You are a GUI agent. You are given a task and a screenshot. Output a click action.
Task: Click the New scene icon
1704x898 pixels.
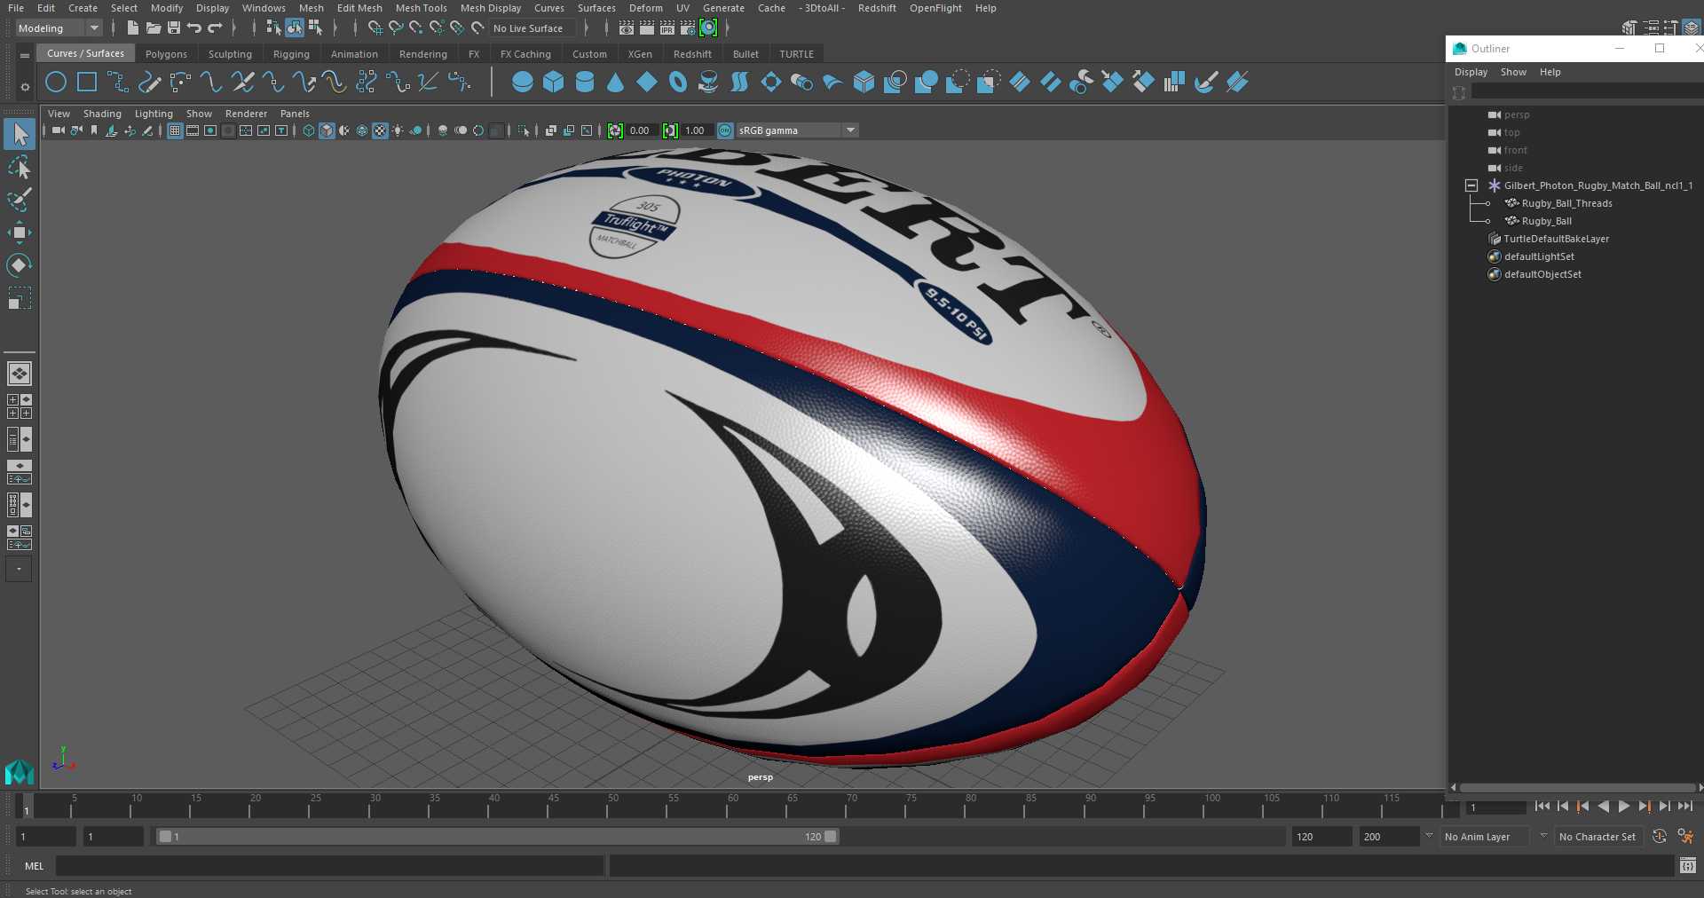pos(132,28)
